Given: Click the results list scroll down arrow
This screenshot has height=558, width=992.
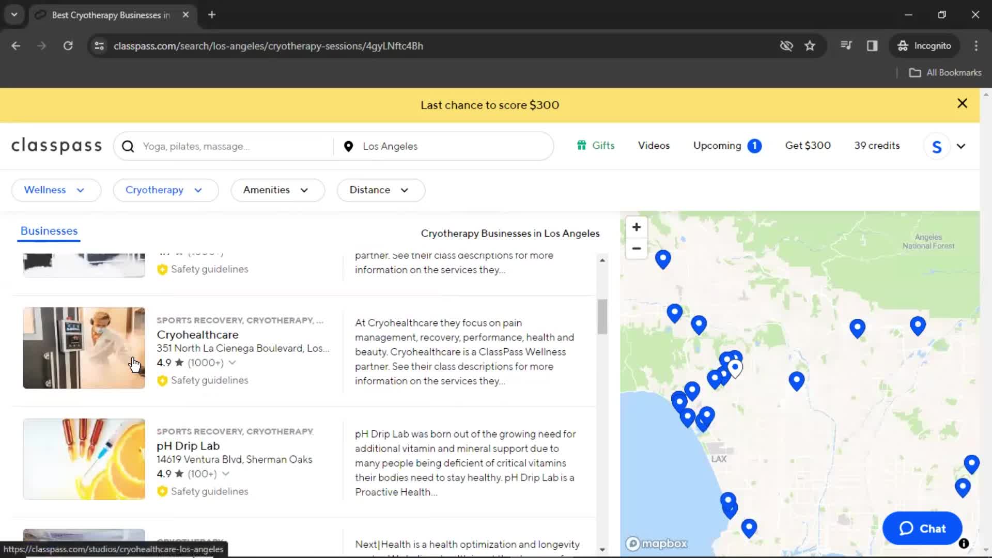Looking at the screenshot, I should pos(602,550).
